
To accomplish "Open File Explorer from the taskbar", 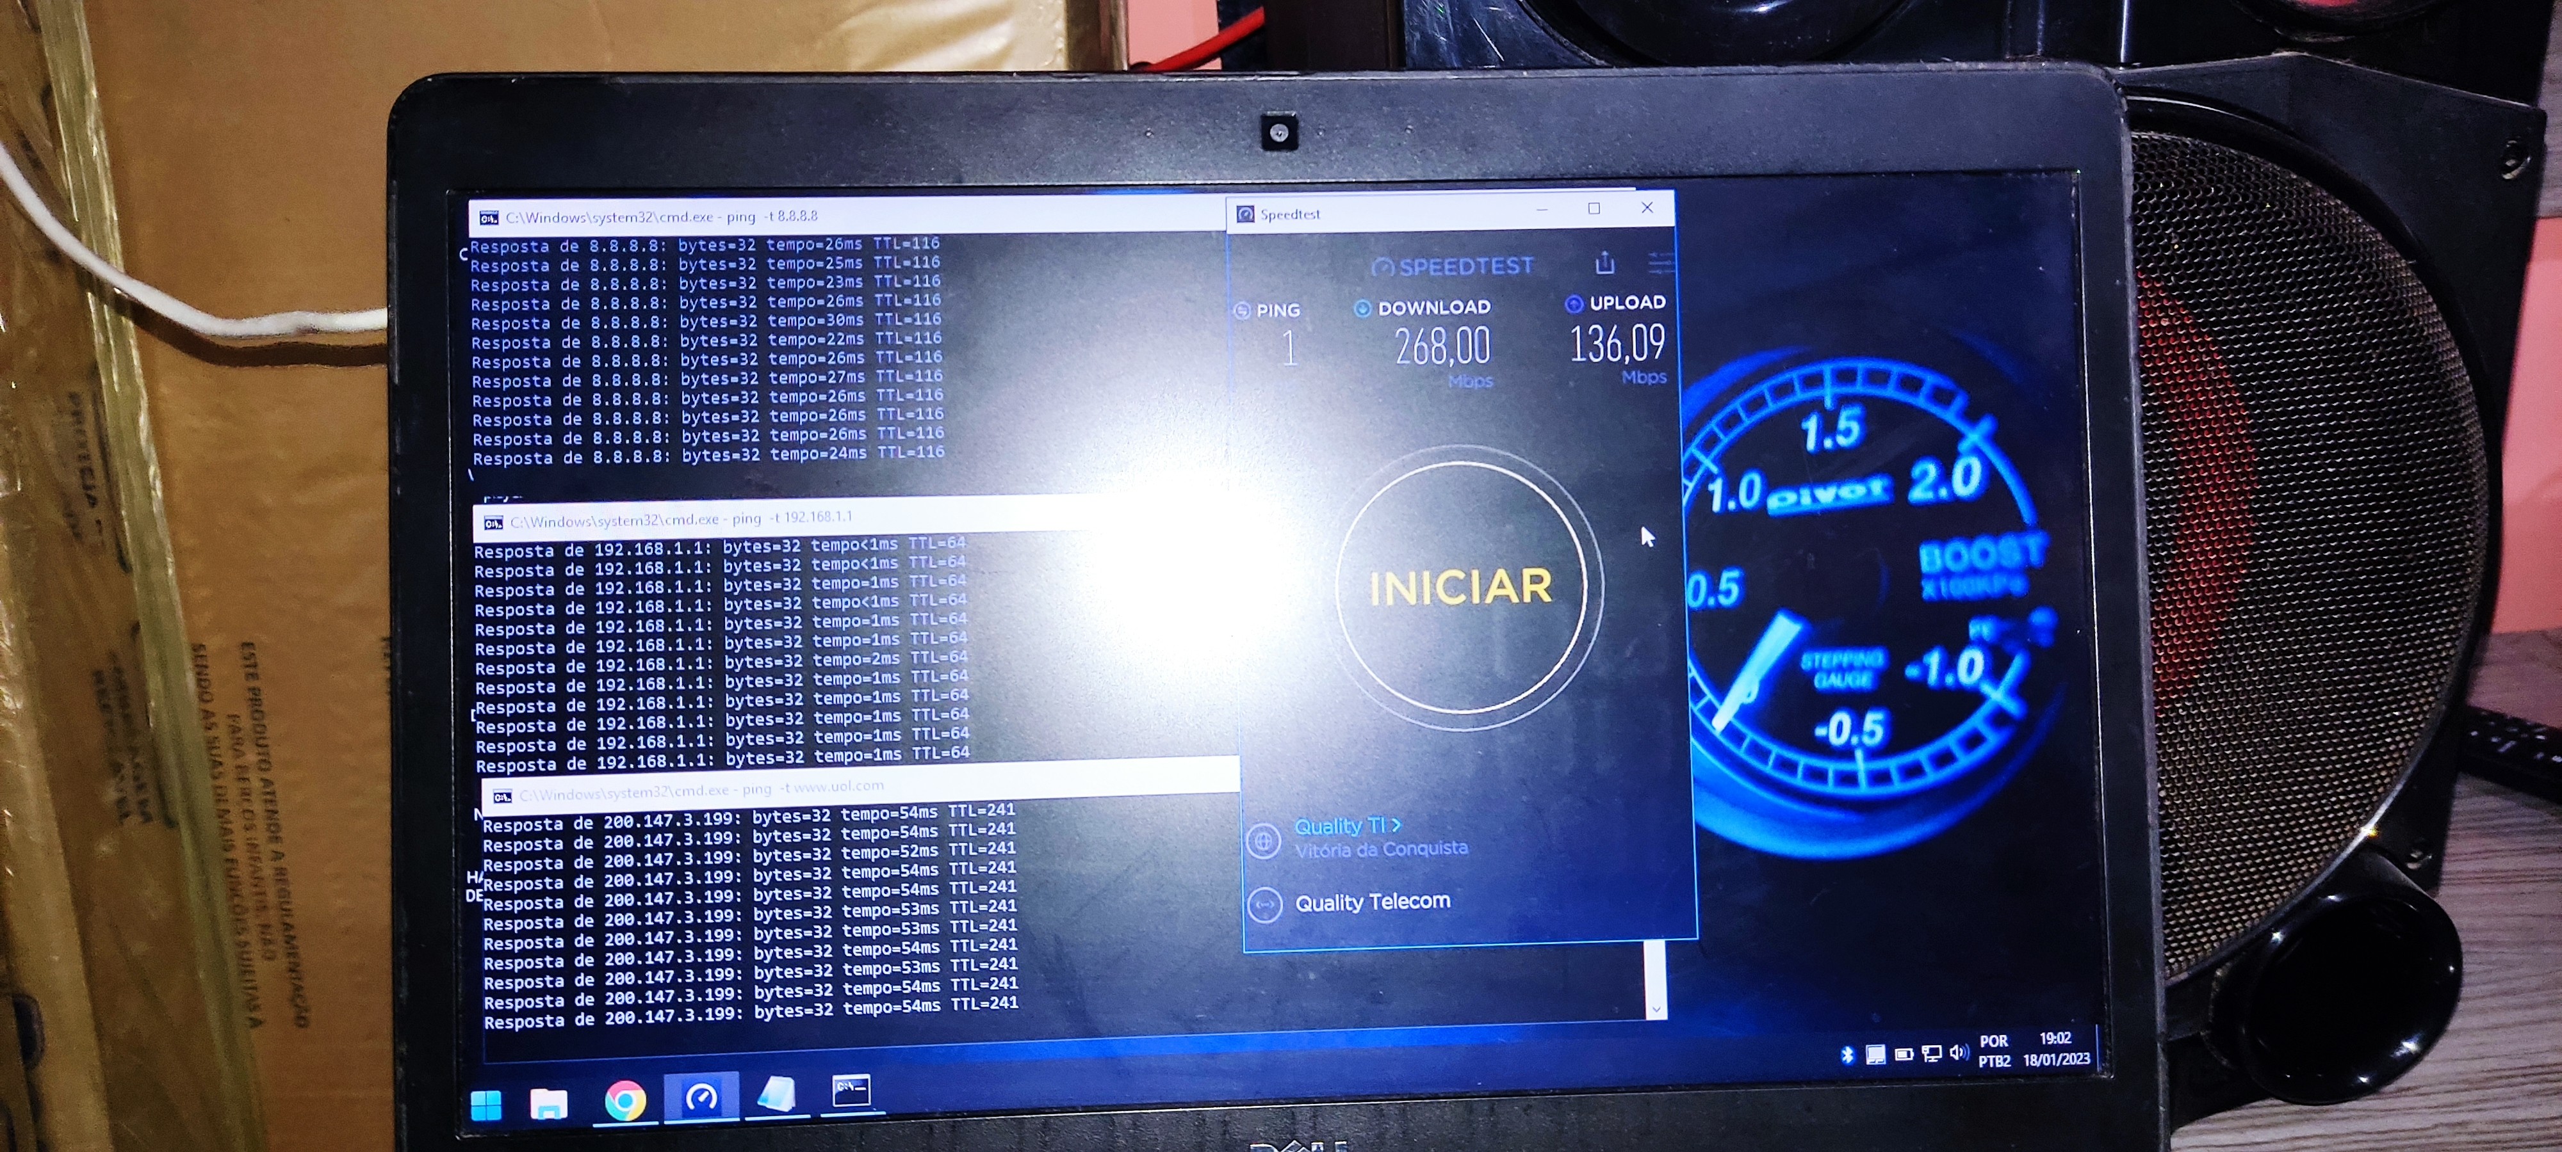I will click(548, 1103).
